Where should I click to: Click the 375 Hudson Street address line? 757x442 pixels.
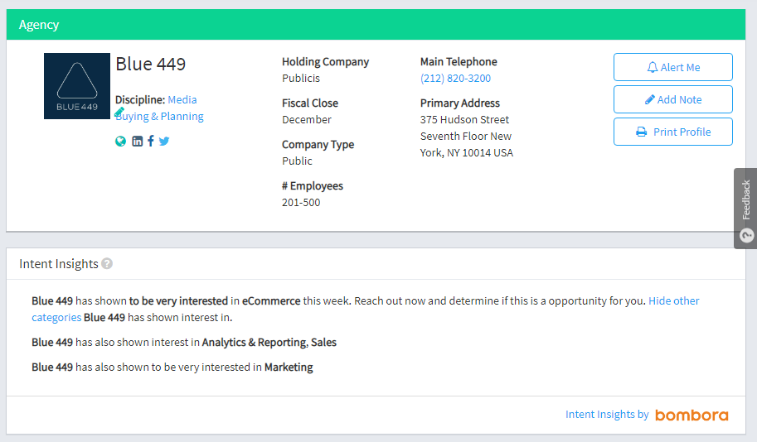point(464,119)
